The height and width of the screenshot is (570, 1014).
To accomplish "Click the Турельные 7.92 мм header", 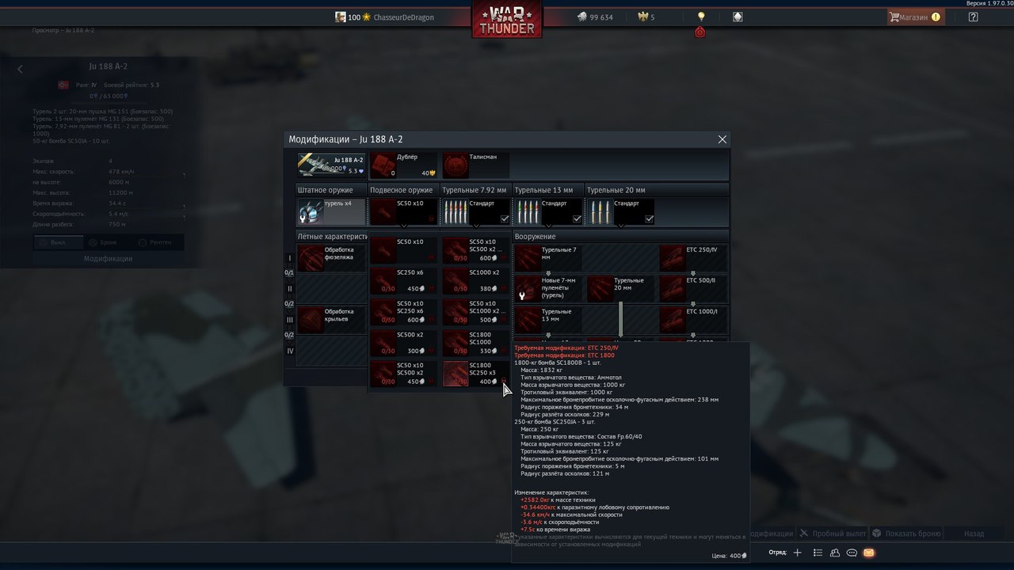I will [476, 190].
